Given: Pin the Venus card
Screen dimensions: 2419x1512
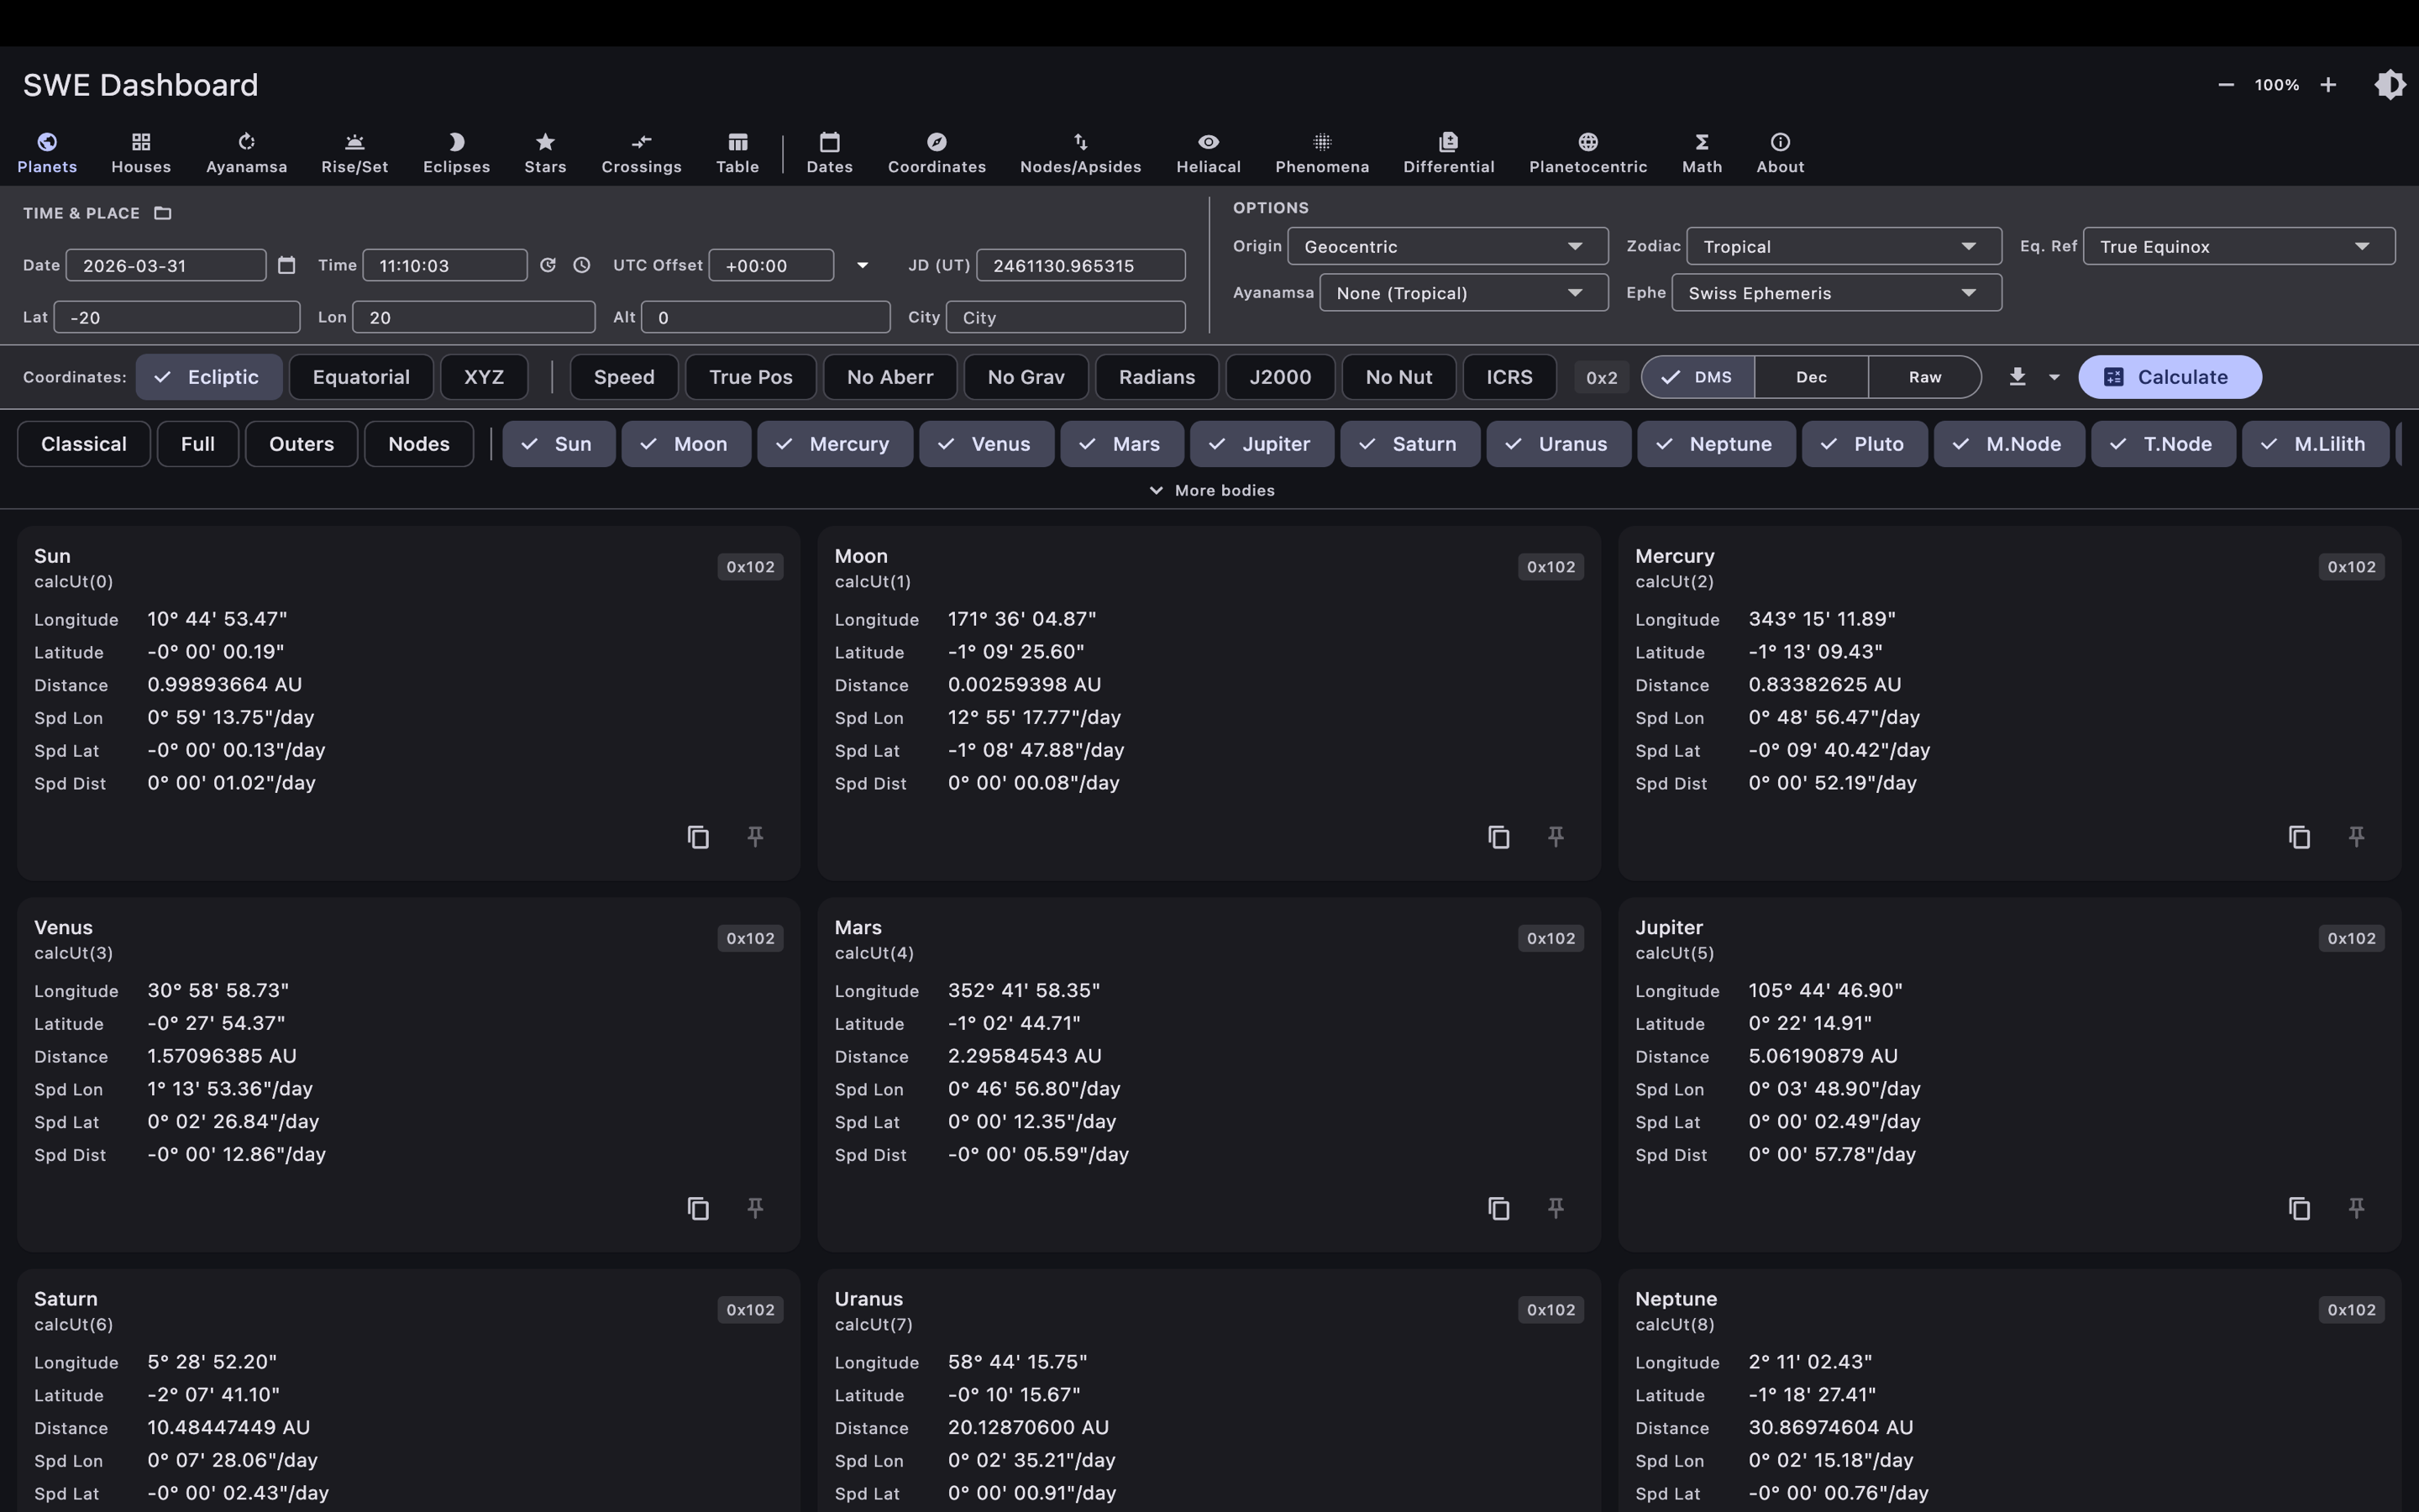Looking at the screenshot, I should [x=756, y=1208].
